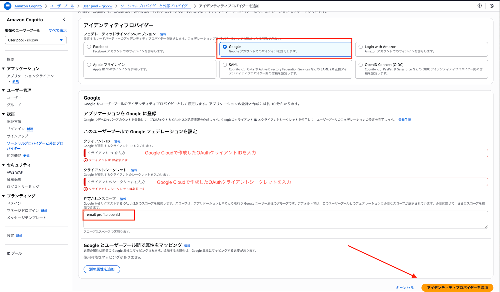Click 情報 link next to 許可されたスコープ
The height and width of the screenshot is (292, 500).
click(123, 199)
